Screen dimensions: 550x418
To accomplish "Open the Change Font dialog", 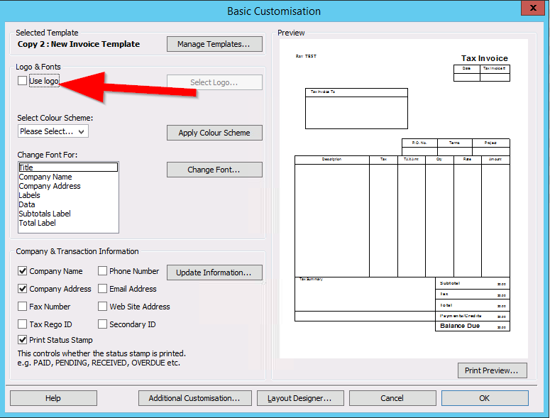I will 214,170.
